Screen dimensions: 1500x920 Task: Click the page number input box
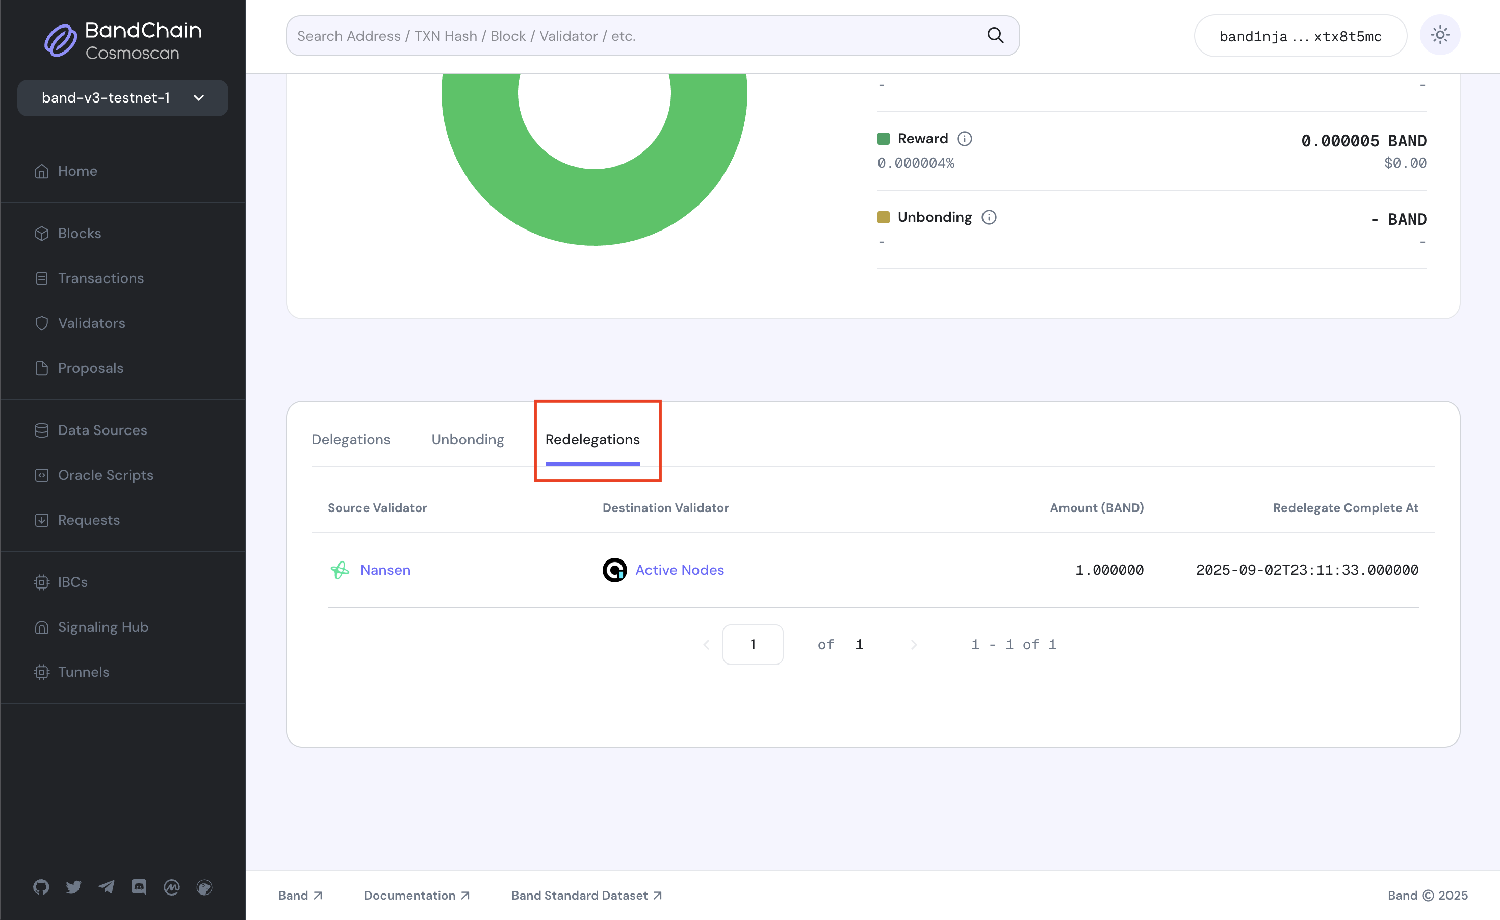click(x=753, y=644)
